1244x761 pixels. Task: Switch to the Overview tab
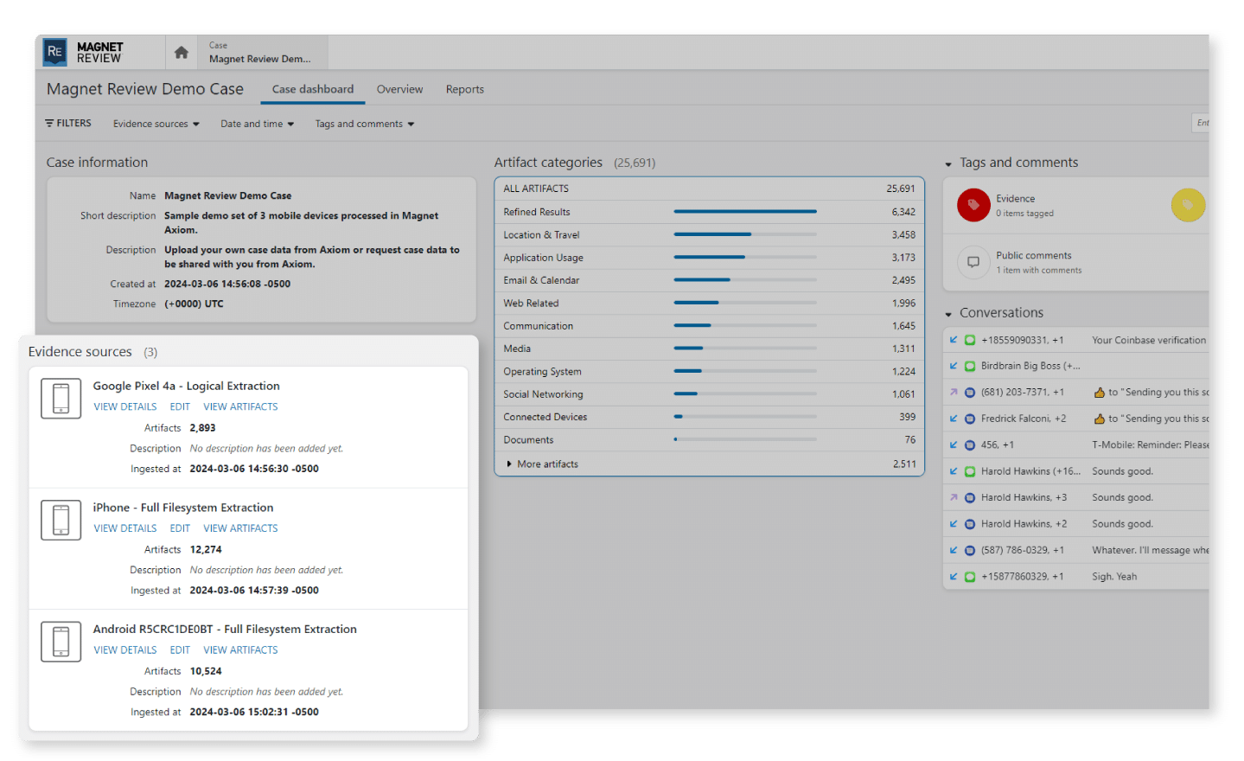399,88
